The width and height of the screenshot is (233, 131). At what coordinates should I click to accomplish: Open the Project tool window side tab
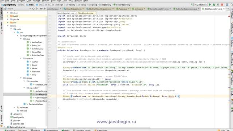(1, 13)
